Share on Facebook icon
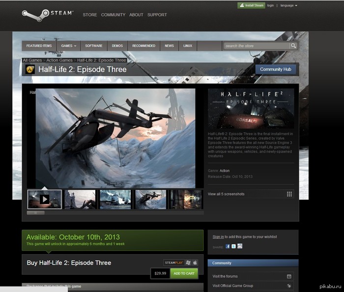344x292 pixels. coord(228,246)
